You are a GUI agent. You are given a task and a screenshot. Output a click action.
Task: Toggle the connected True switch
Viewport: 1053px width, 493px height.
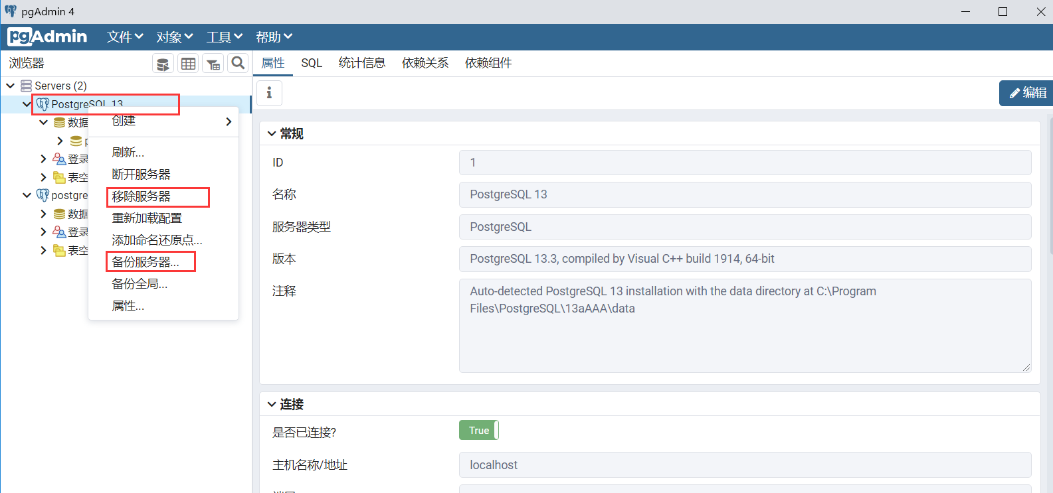point(479,431)
